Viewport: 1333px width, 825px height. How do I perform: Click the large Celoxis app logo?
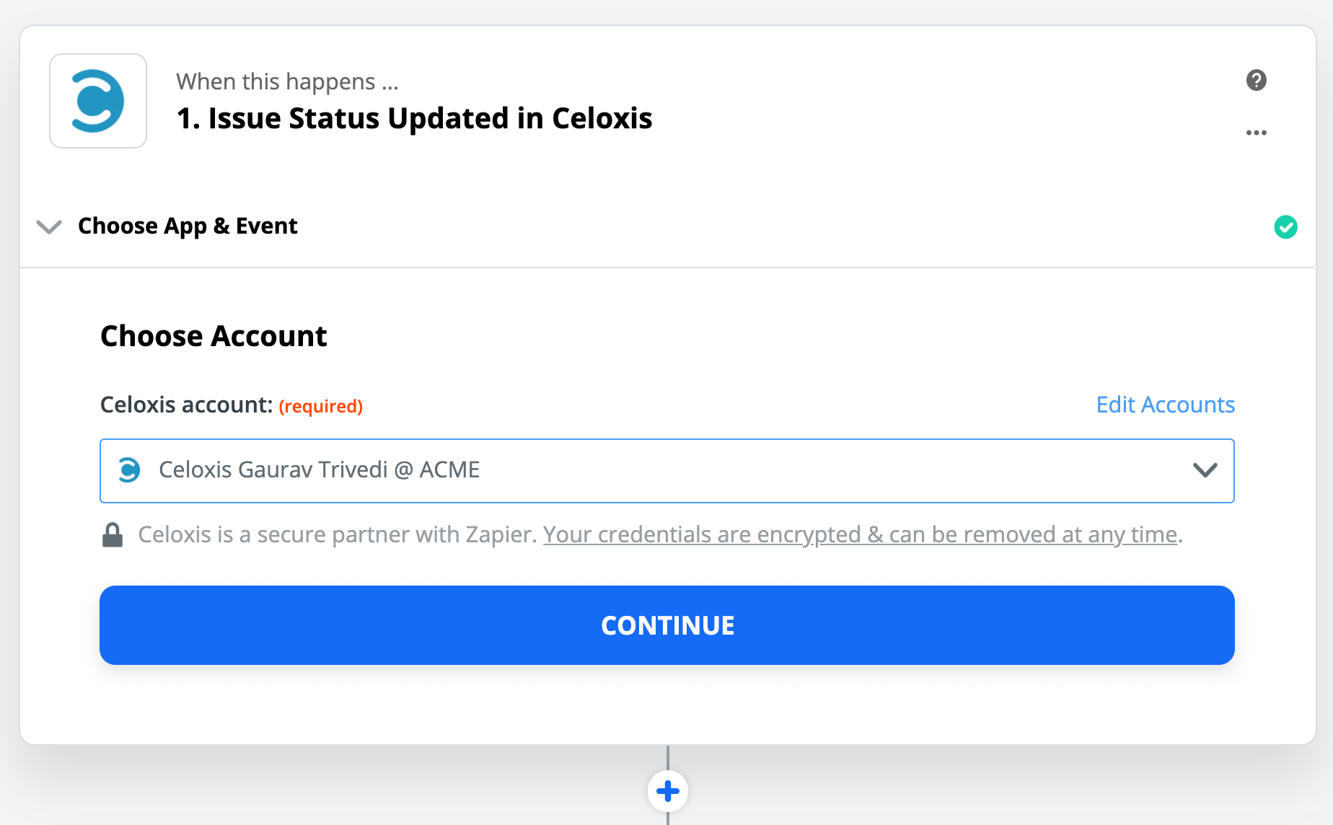98,101
